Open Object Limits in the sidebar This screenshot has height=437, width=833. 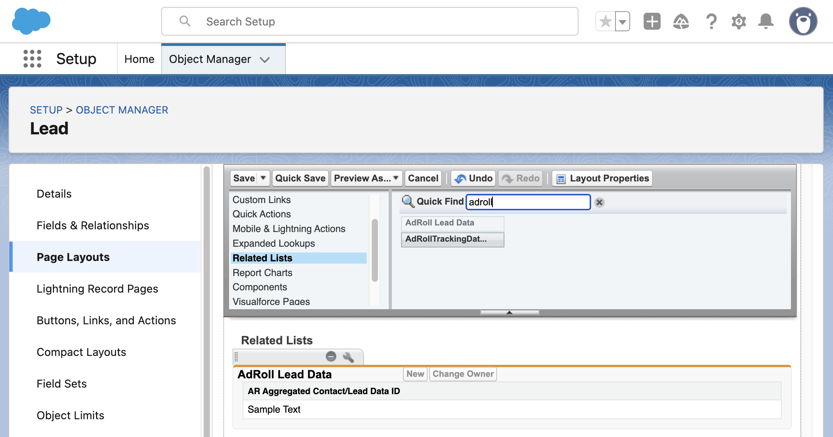(x=105, y=415)
